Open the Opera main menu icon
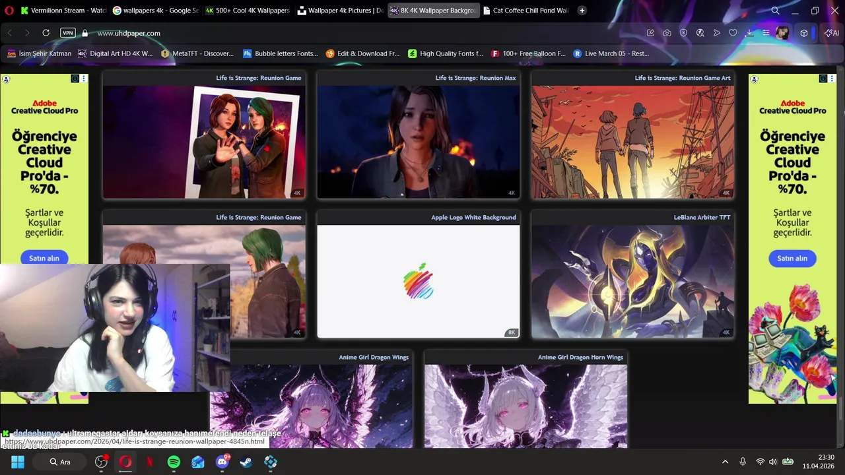This screenshot has width=845, height=475. [x=8, y=11]
